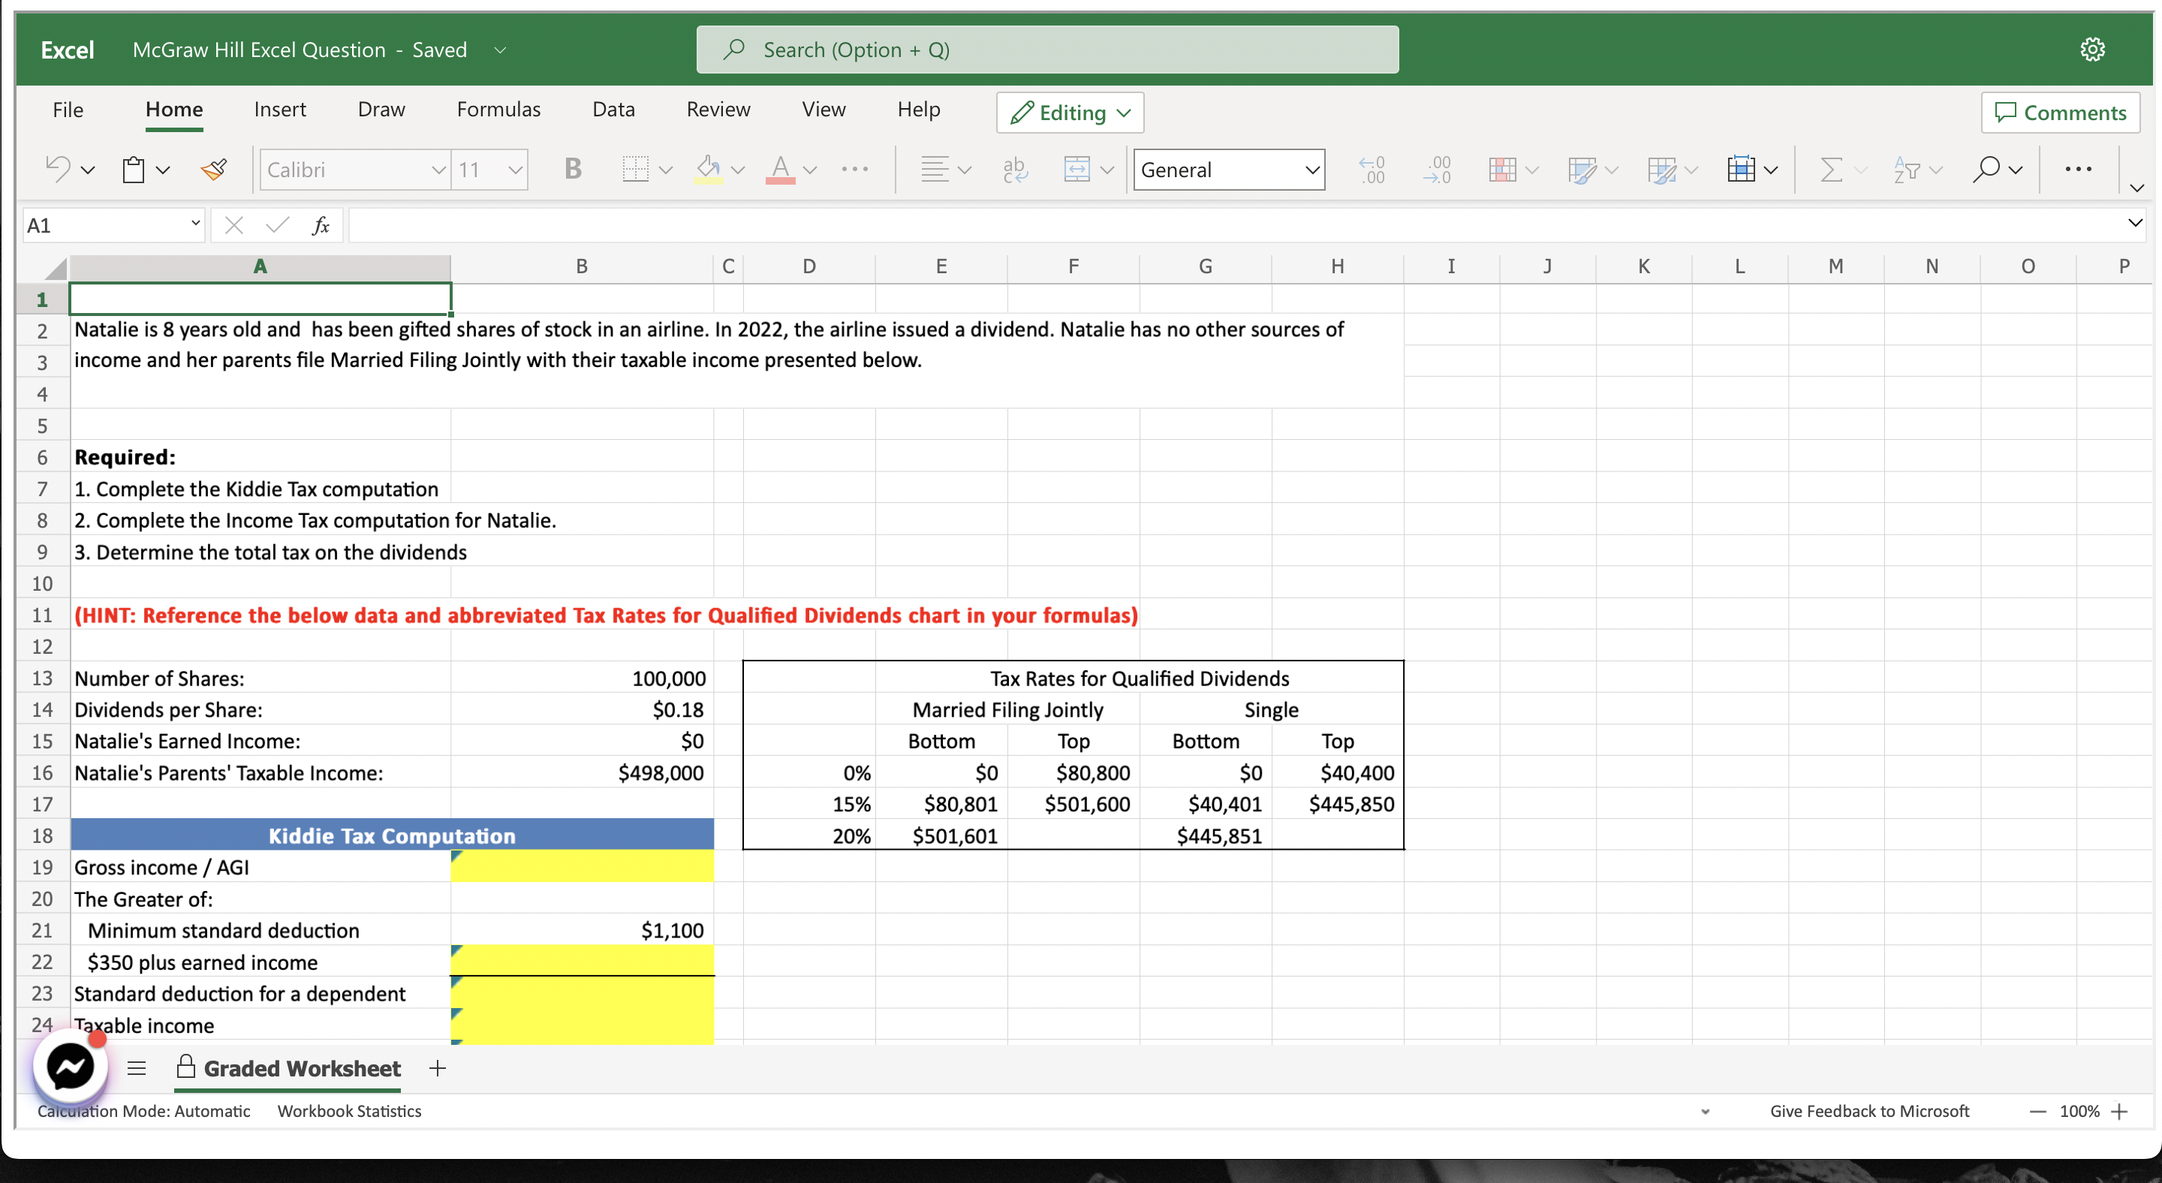Select the Format Painter tool
The width and height of the screenshot is (2162, 1183).
pyautogui.click(x=213, y=169)
